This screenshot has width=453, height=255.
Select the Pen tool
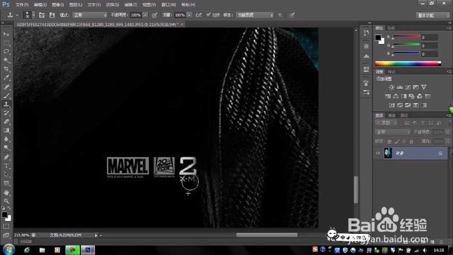(6, 157)
